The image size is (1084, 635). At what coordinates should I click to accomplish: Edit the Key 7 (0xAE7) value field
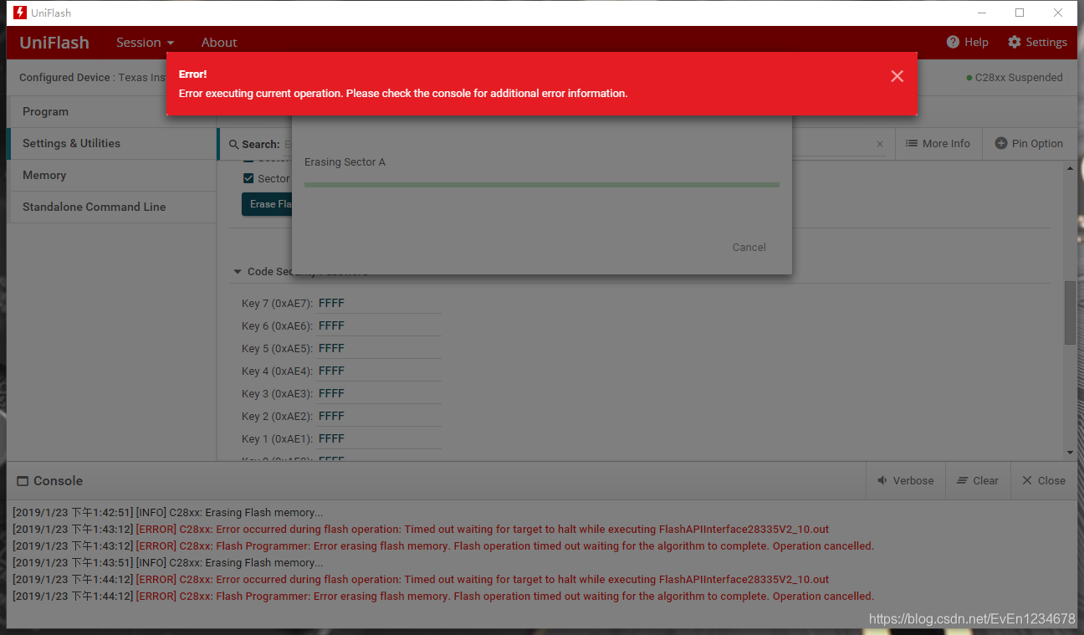pos(379,303)
